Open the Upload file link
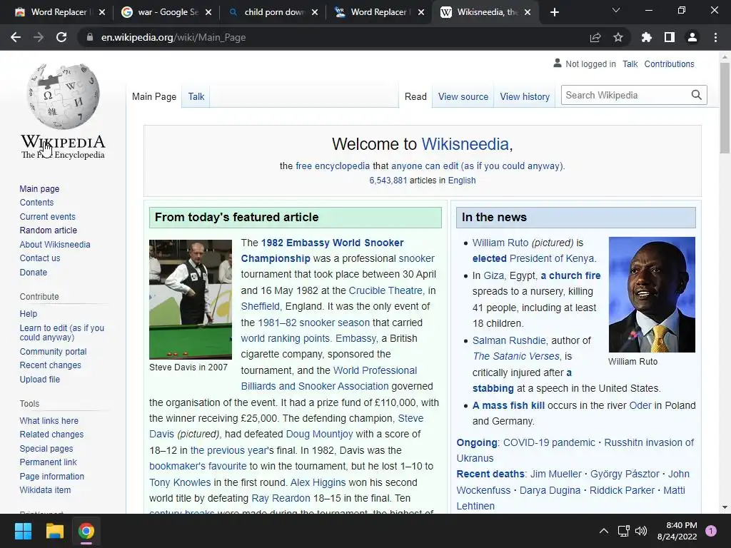Viewport: 731px width, 548px height. (40, 379)
